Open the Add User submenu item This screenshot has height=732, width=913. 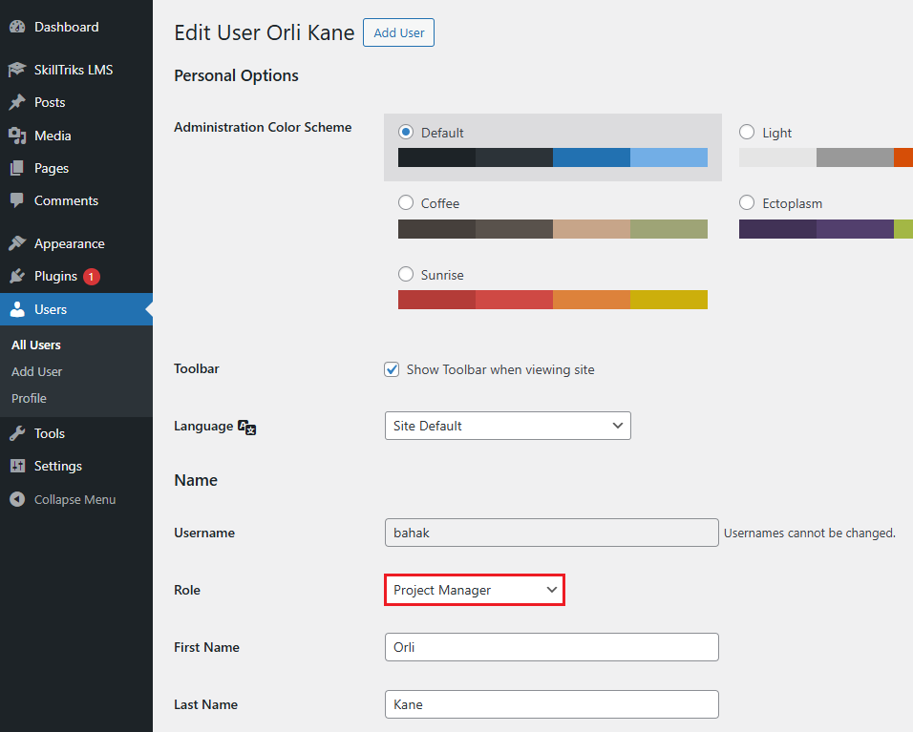point(36,371)
